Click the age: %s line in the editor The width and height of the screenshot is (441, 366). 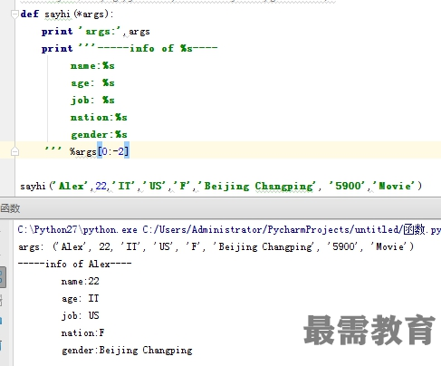[x=92, y=83]
